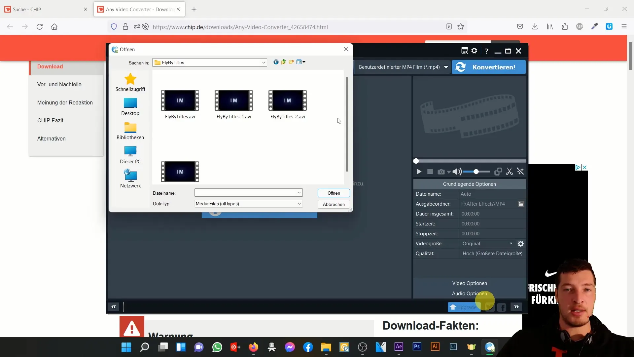
Task: Drag the progress/volume slider control
Action: (476, 171)
